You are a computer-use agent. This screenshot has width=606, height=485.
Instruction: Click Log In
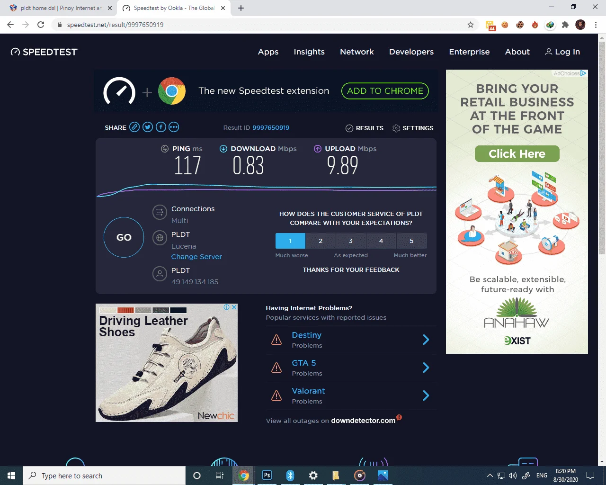coord(562,52)
